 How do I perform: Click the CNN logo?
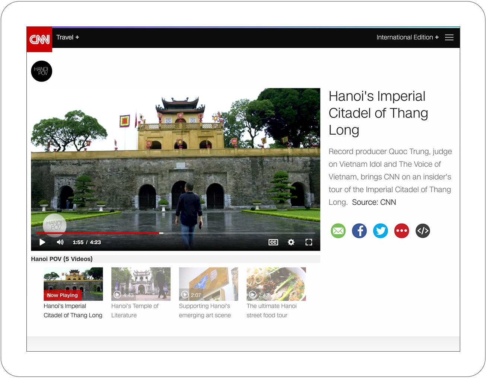click(x=39, y=39)
